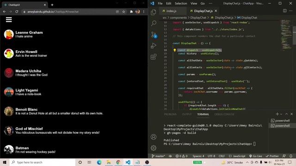Open the View menu
The width and height of the screenshot is (296, 166).
coord(194,3)
